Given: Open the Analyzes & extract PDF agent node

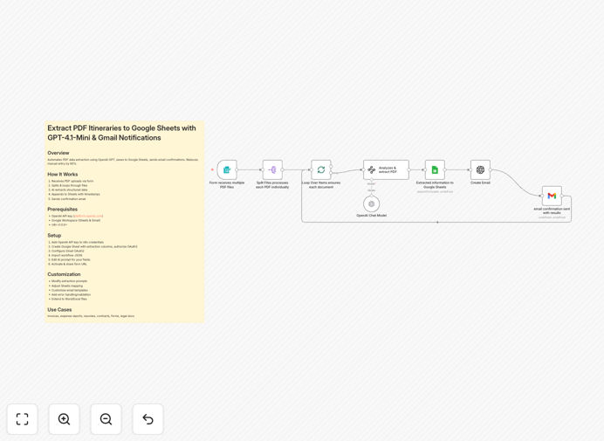Looking at the screenshot, I should [386, 169].
